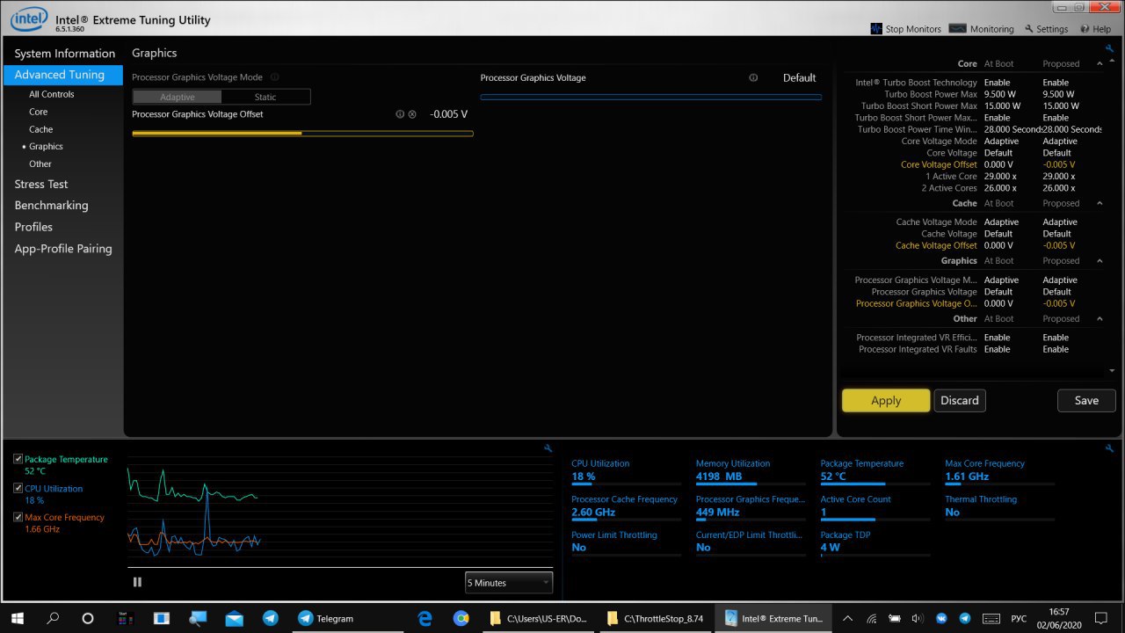
Task: Open All Controls under Advanced Tuning
Action: tap(52, 94)
